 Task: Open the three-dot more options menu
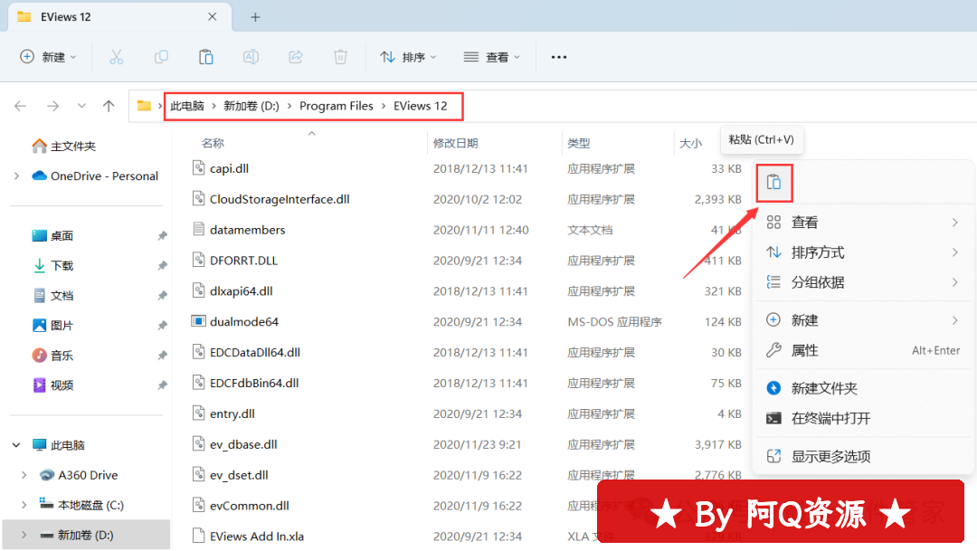tap(559, 57)
